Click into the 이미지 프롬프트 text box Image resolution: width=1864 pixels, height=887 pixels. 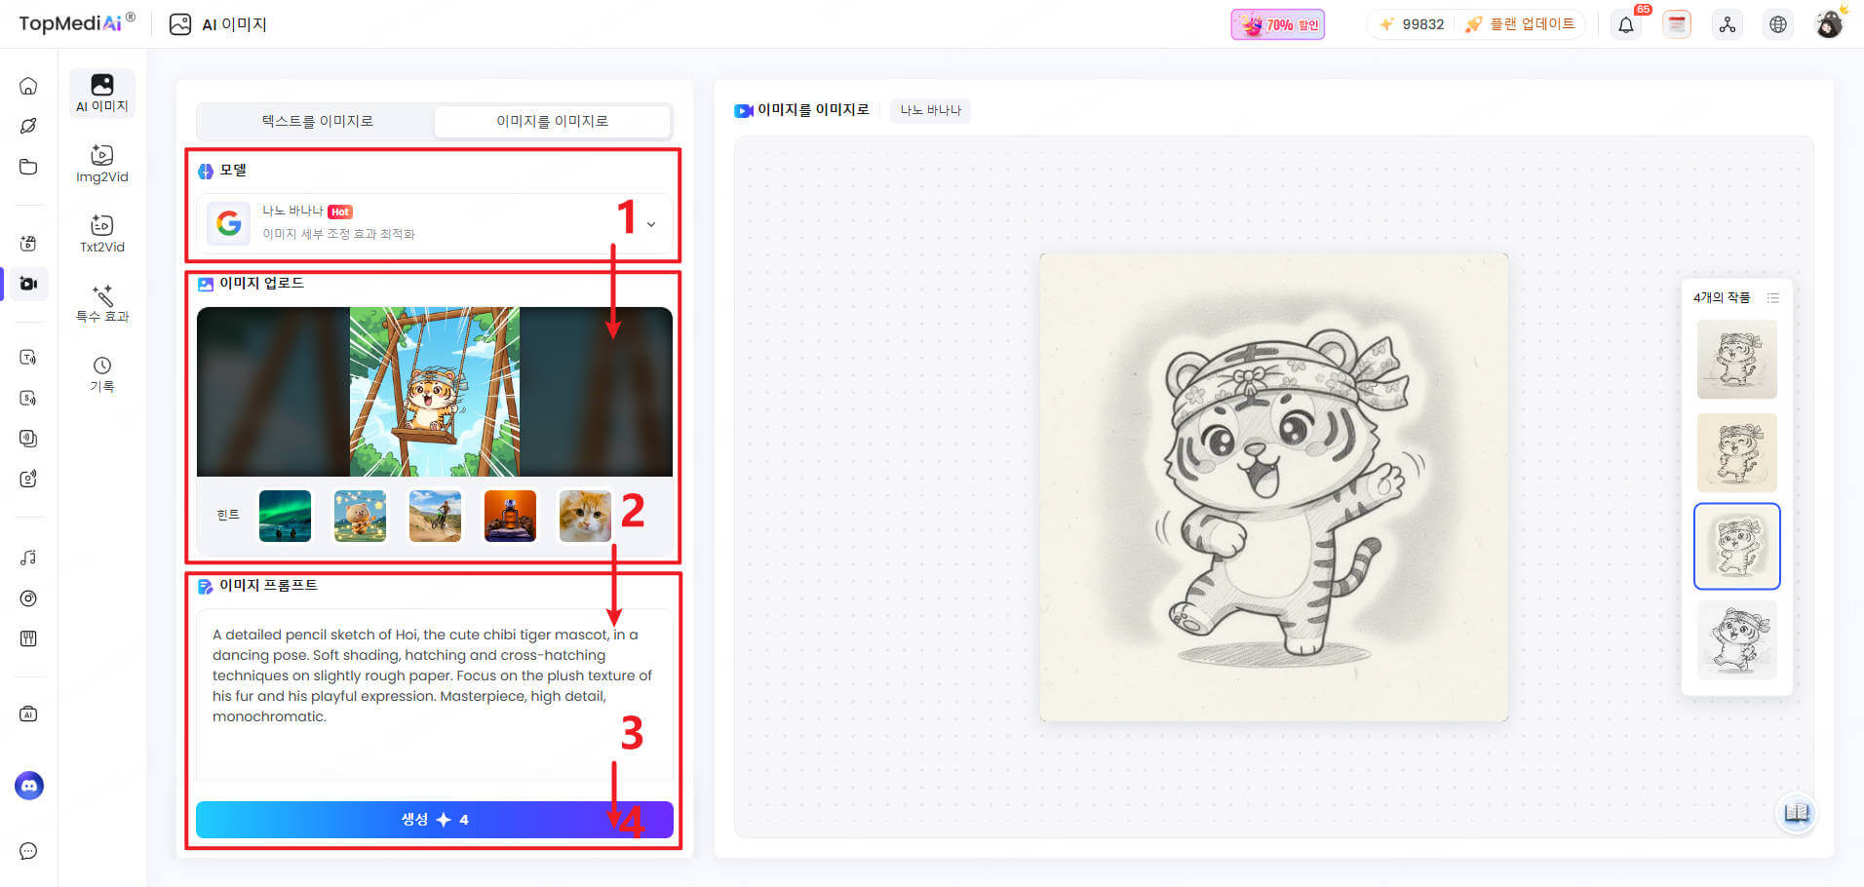433,692
